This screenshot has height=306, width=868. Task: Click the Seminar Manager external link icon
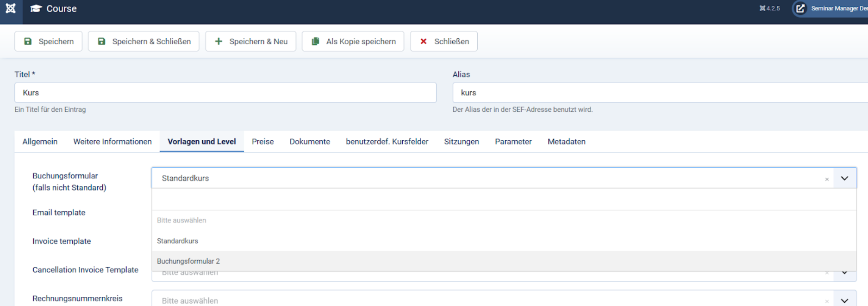800,8
